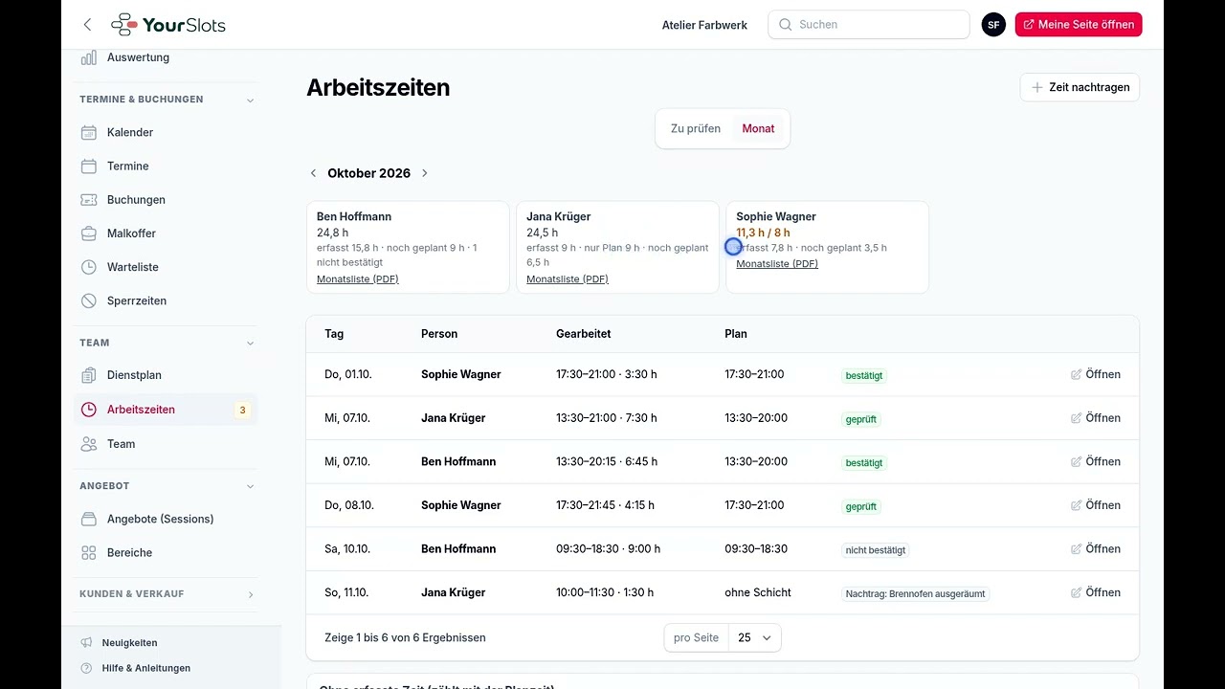Click the Hilfe & Anleitungen question icon
The image size is (1225, 689).
tap(86, 668)
